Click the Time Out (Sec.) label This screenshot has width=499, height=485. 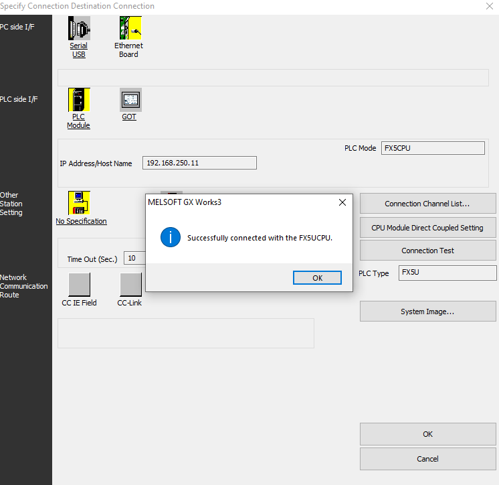tap(92, 259)
